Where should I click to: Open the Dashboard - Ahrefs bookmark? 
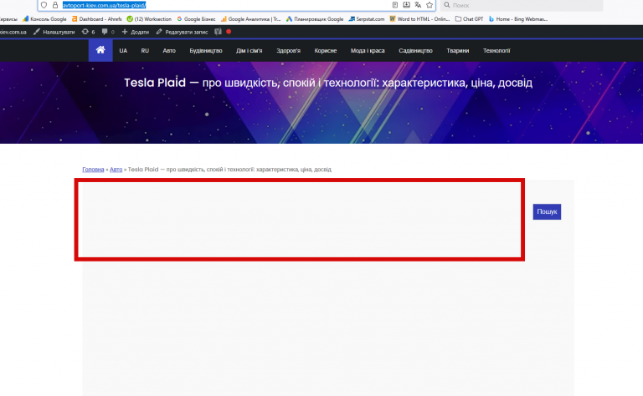pyautogui.click(x=97, y=19)
